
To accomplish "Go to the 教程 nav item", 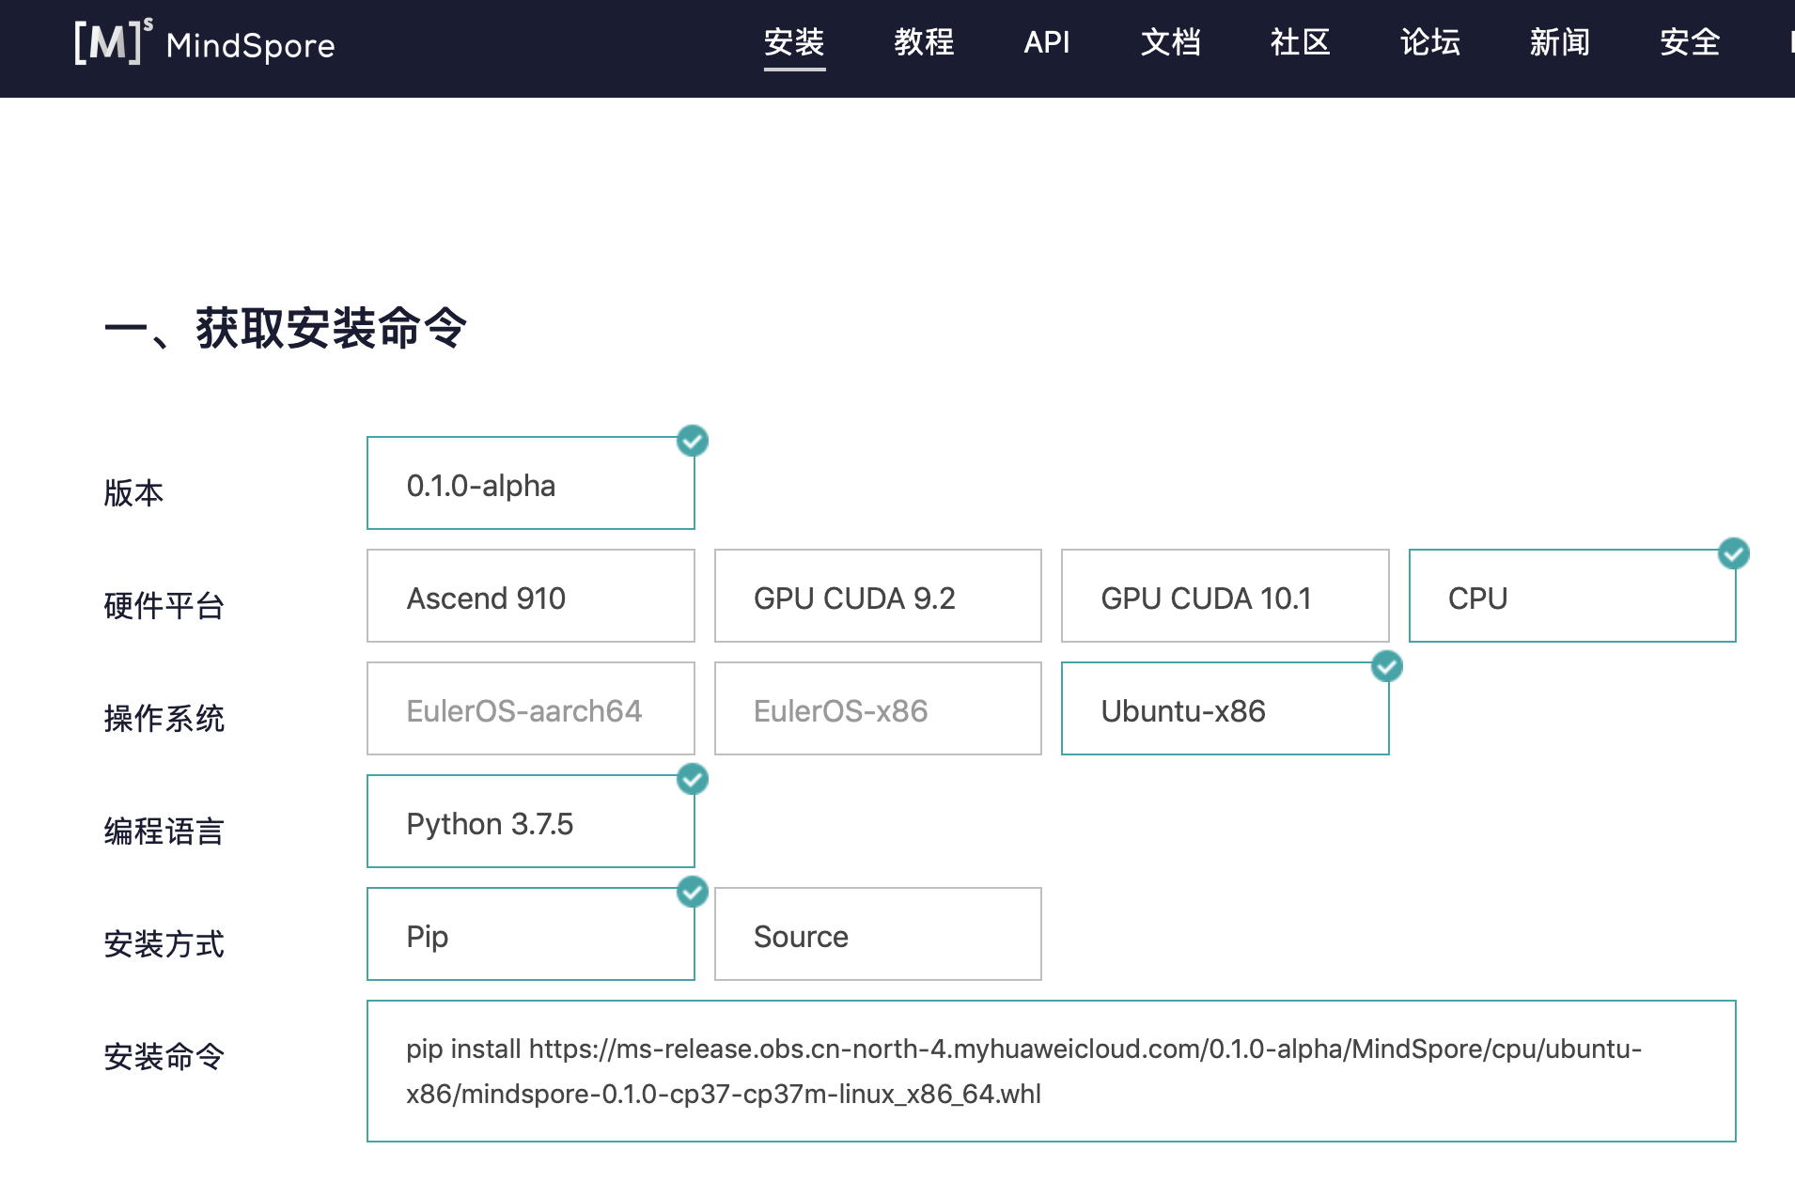I will (x=924, y=42).
